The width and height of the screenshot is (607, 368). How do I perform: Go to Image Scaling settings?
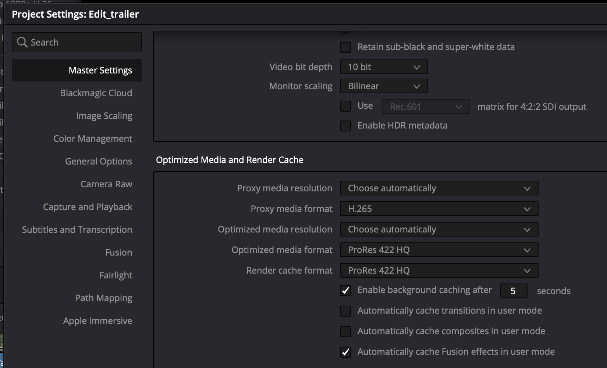click(104, 116)
